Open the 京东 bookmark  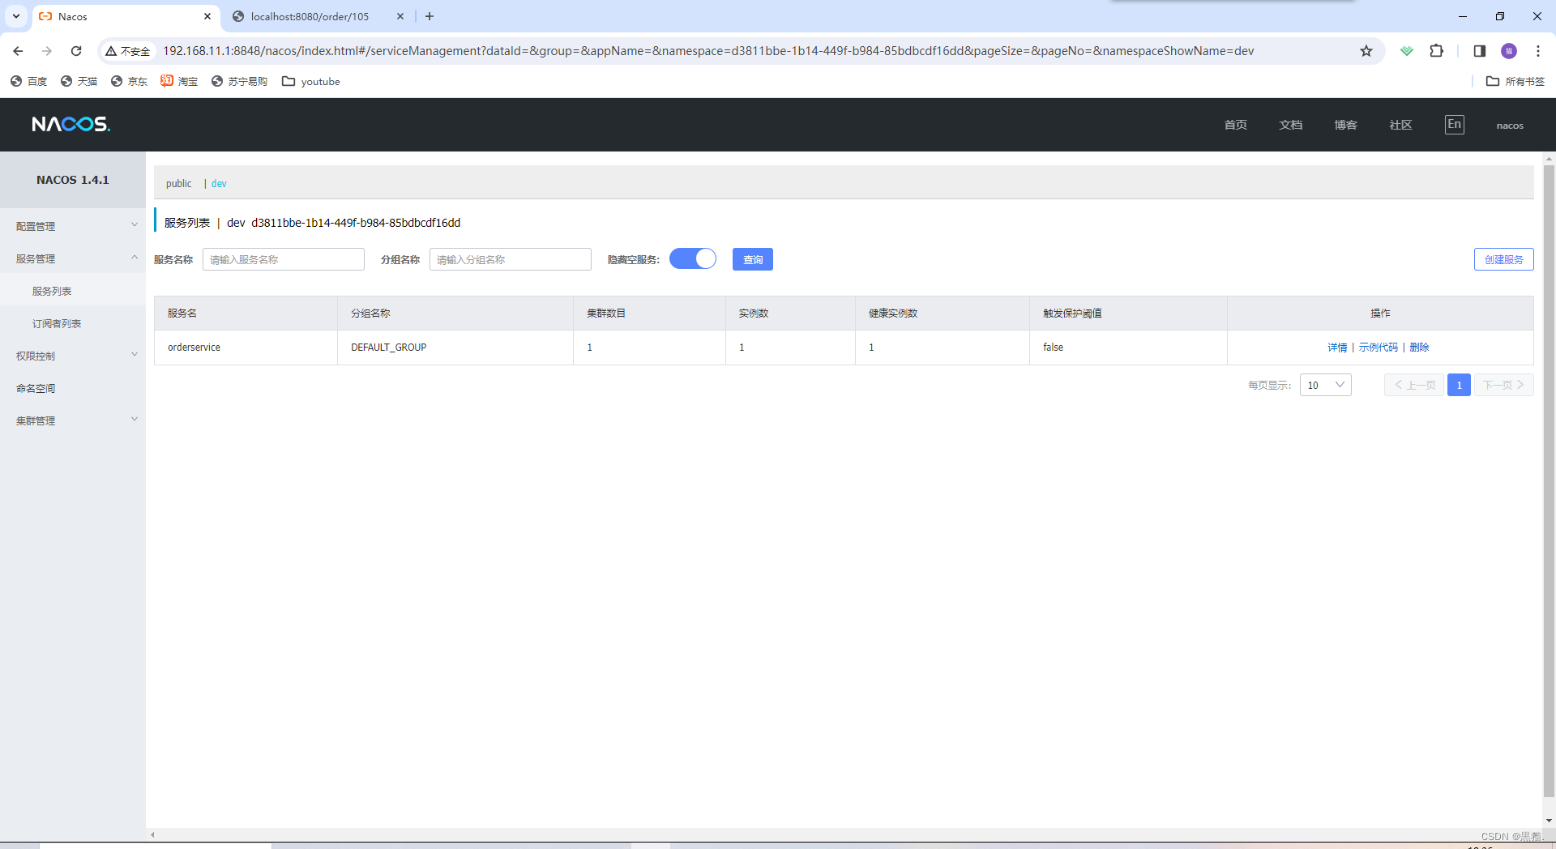129,81
